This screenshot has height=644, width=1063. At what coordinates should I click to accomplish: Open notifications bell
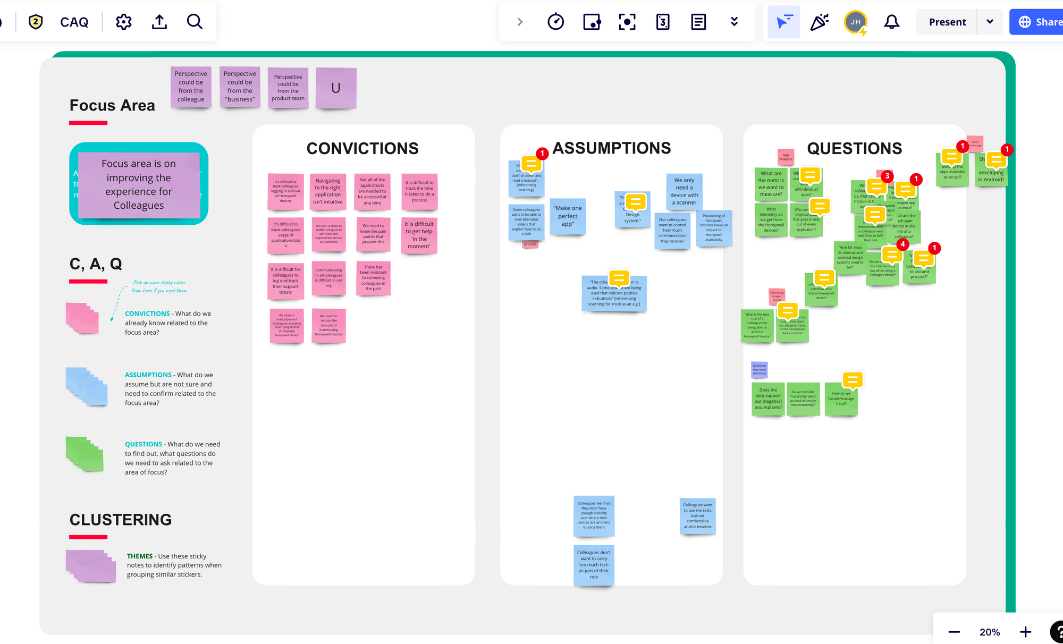[x=891, y=22]
